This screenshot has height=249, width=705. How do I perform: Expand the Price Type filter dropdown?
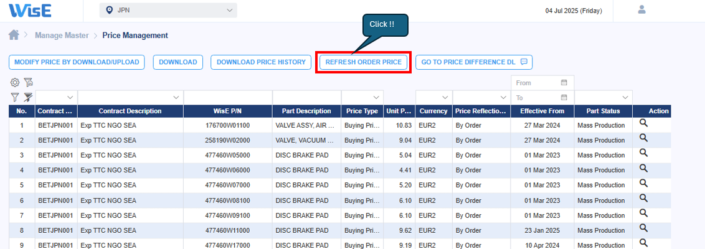point(376,98)
